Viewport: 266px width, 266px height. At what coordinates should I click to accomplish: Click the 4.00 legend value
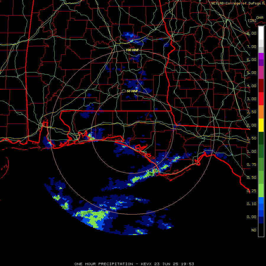coord(252,86)
